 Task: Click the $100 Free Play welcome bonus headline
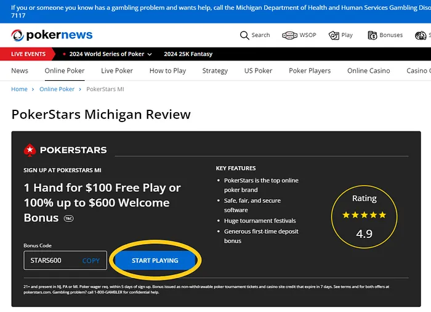click(x=102, y=203)
